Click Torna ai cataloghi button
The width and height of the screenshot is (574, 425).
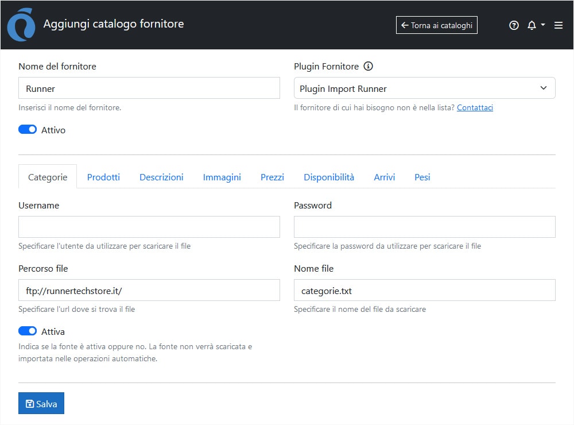[436, 25]
